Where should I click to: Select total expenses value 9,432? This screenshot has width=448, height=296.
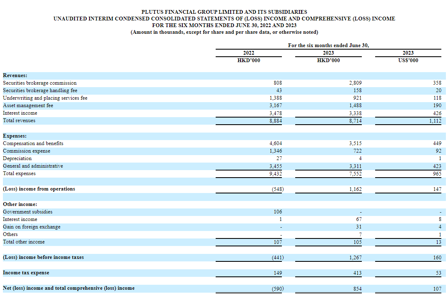pos(276,173)
